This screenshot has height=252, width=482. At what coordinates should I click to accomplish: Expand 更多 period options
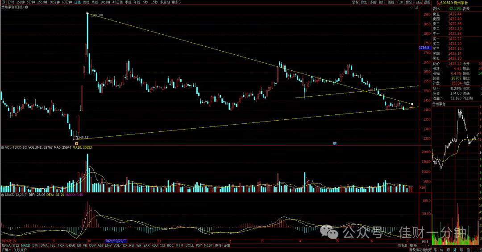pos(176,2)
